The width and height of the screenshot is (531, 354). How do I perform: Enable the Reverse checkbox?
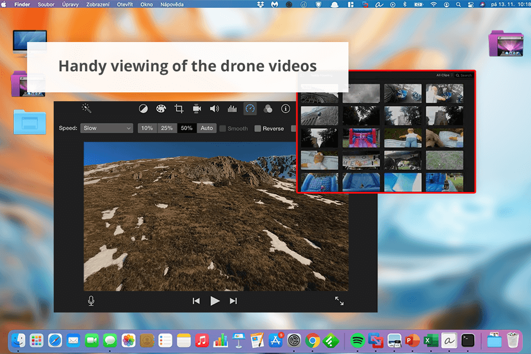tap(258, 128)
